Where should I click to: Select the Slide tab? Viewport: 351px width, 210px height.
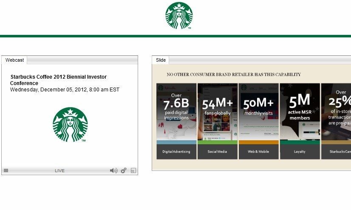pos(161,60)
